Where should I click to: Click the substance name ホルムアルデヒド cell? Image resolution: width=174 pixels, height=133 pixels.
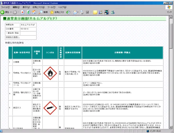coord(28,25)
